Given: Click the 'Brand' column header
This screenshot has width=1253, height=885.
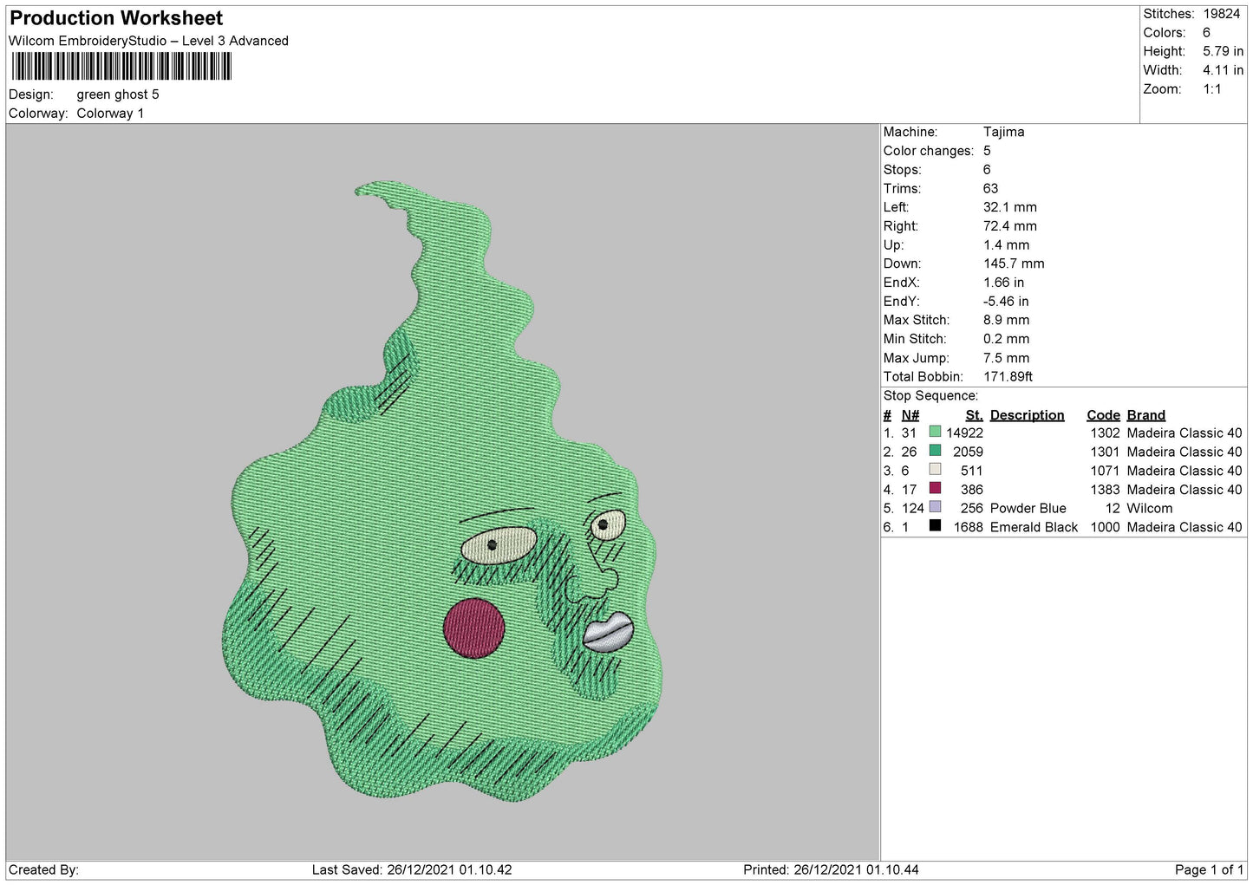Looking at the screenshot, I should point(1146,415).
